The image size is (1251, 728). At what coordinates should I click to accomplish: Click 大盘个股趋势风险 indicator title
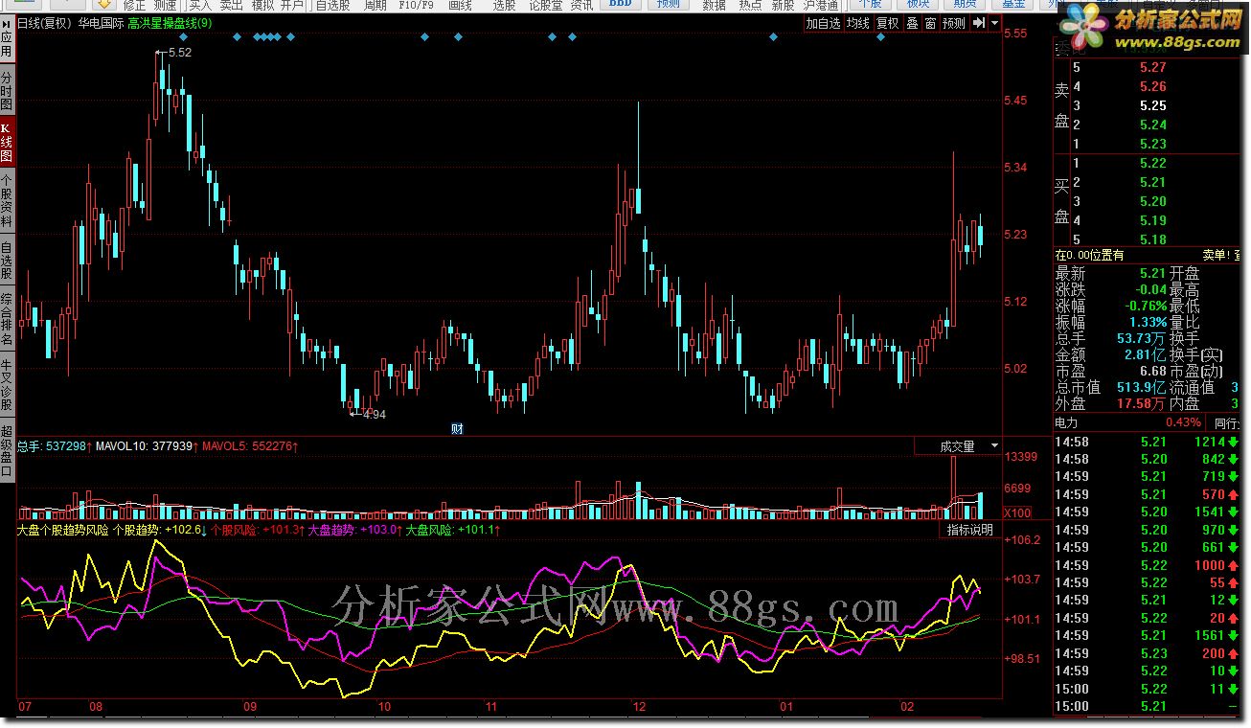63,530
